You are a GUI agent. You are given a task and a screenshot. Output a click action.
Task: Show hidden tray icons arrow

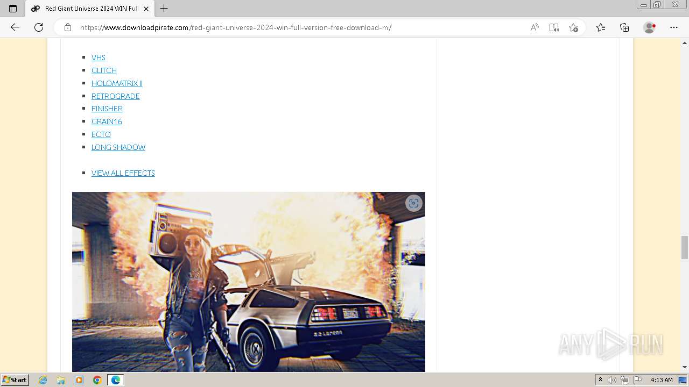pyautogui.click(x=601, y=380)
